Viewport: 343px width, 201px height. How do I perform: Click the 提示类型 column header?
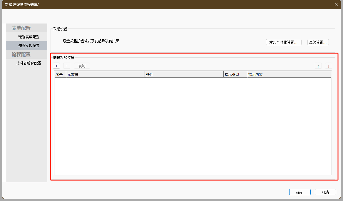click(x=235, y=74)
